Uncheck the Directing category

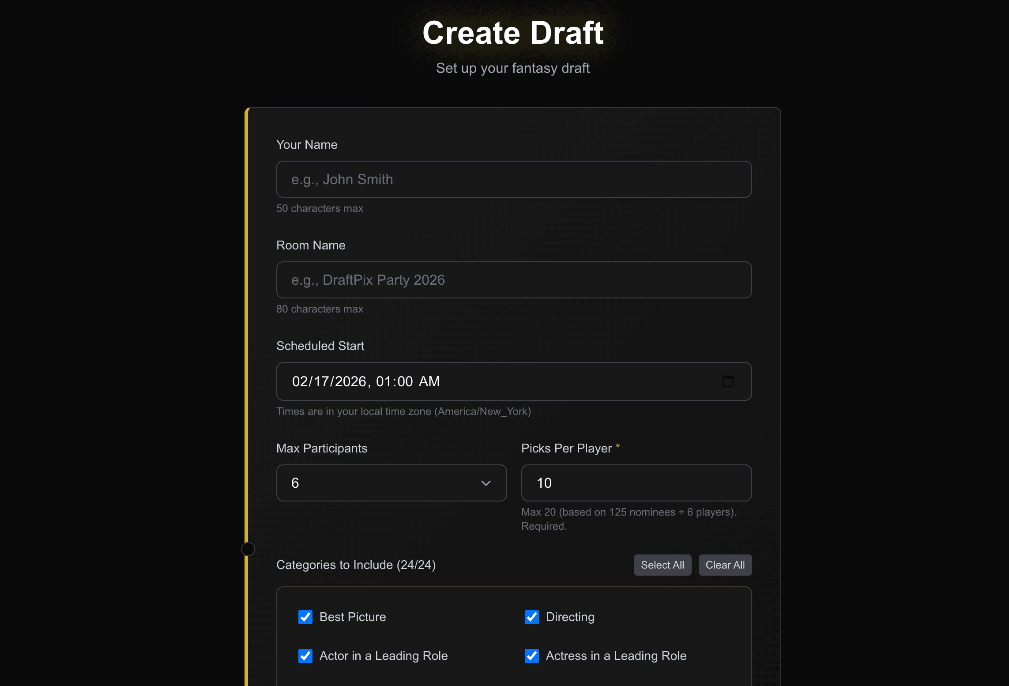tap(532, 617)
